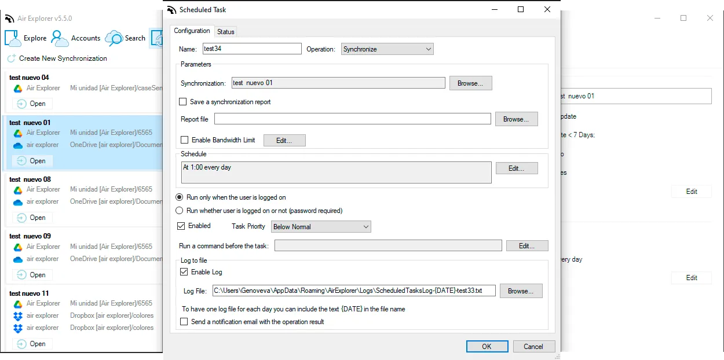Browse for the Synchronization parameter

470,83
